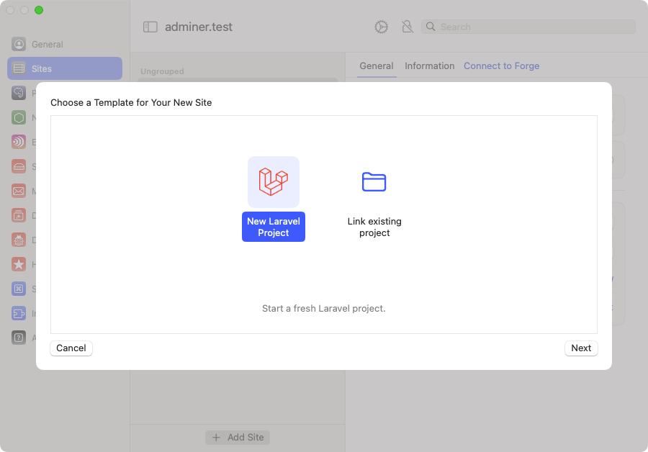The width and height of the screenshot is (648, 452).
Task: Select the New Laravel Project template icon
Action: pos(273,182)
